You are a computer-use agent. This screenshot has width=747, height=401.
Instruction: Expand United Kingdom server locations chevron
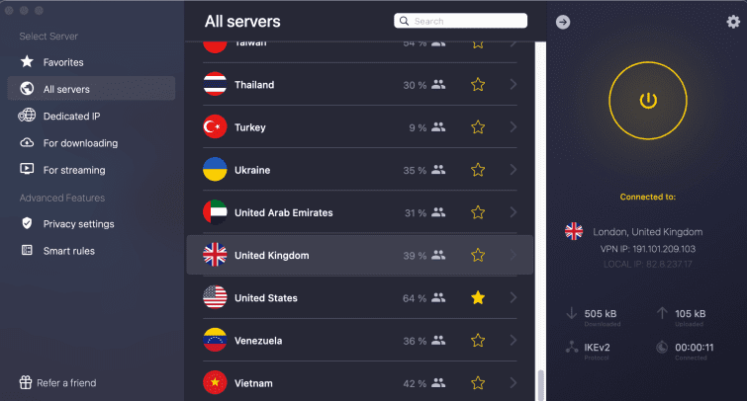(x=514, y=255)
